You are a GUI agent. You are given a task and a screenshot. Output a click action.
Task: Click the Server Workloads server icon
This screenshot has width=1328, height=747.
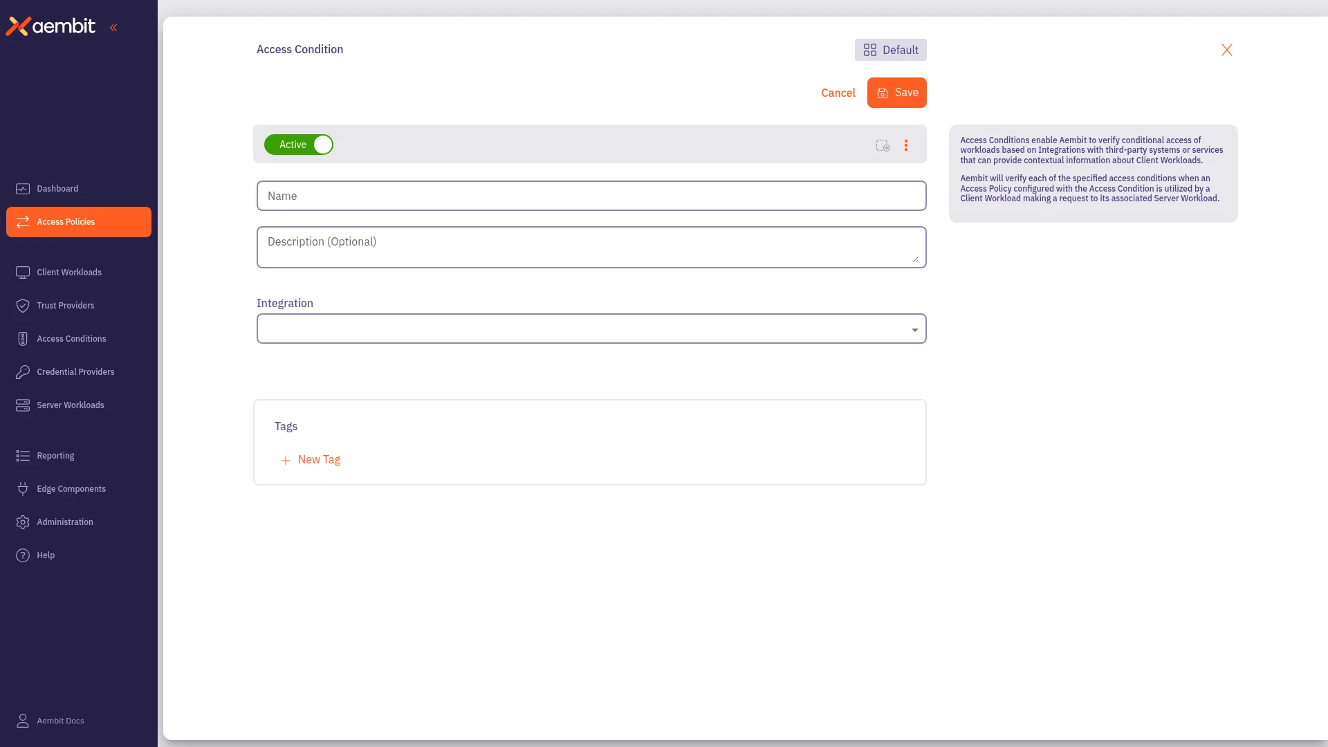point(23,405)
